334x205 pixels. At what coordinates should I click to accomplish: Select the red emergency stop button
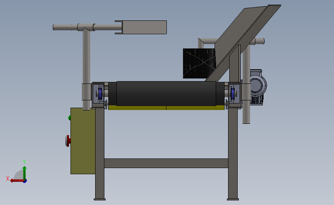point(68,141)
